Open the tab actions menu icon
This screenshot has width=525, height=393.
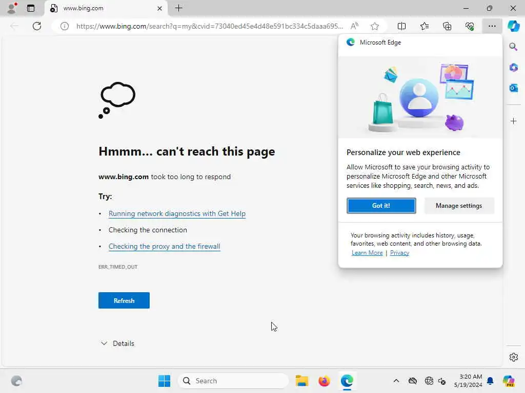coord(31,8)
